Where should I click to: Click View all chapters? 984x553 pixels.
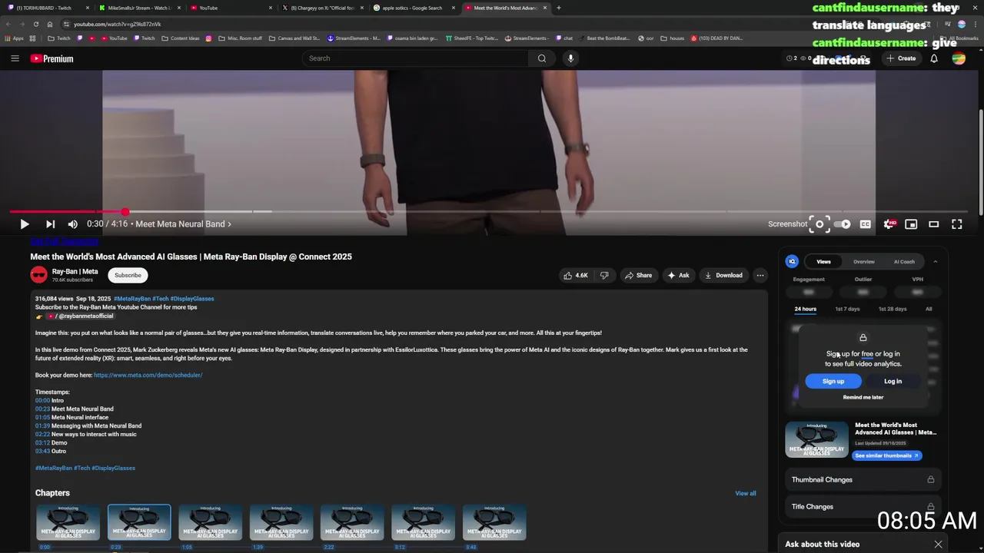746,493
